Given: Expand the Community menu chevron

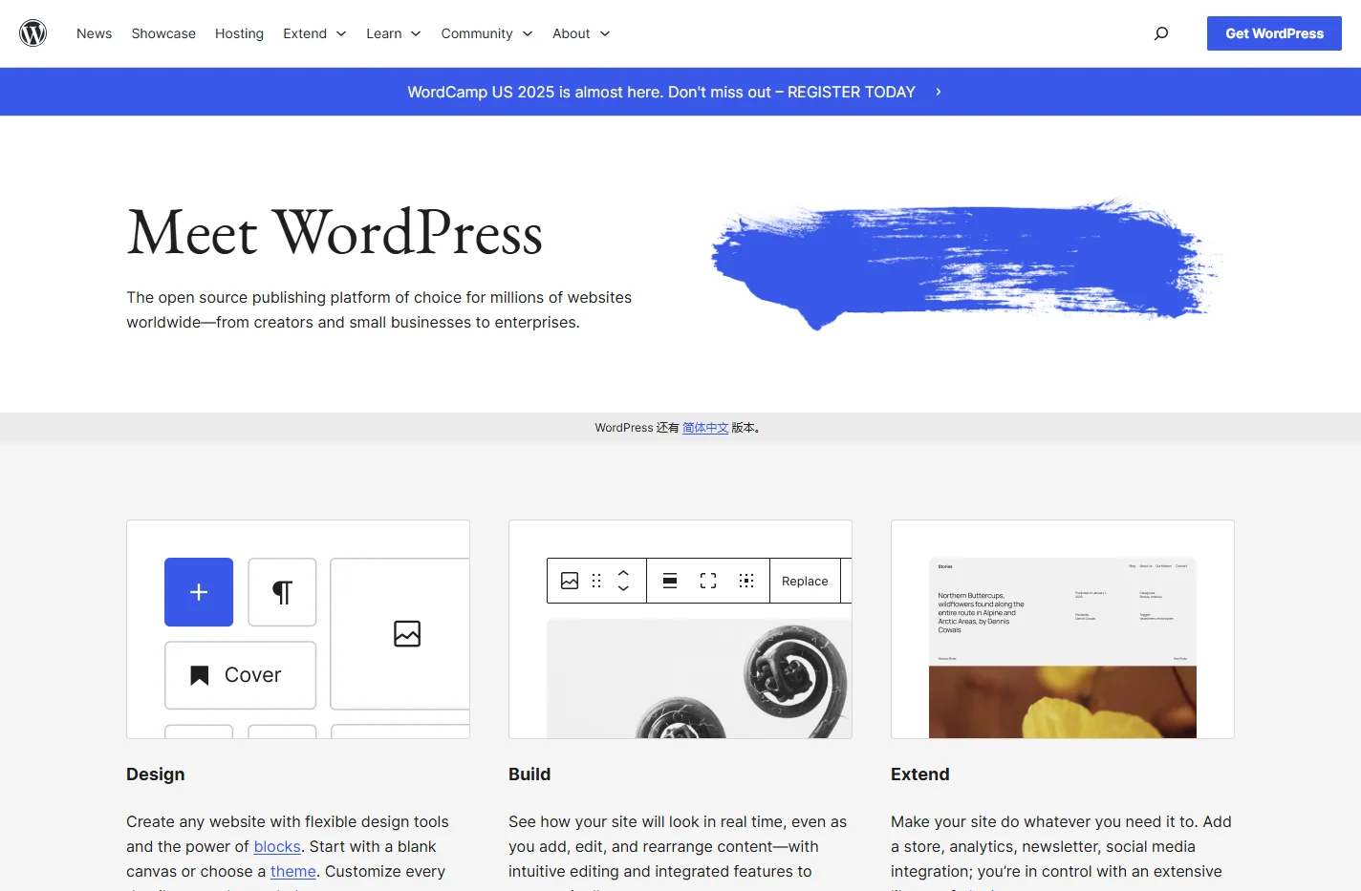Looking at the screenshot, I should point(528,33).
